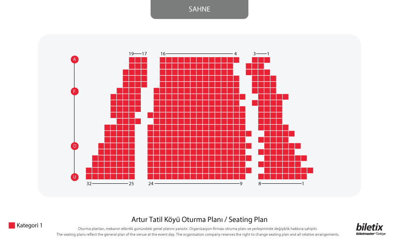Image resolution: width=399 pixels, height=245 pixels.
Task: Click seat number label 32 below row U
Action: [x=89, y=184]
